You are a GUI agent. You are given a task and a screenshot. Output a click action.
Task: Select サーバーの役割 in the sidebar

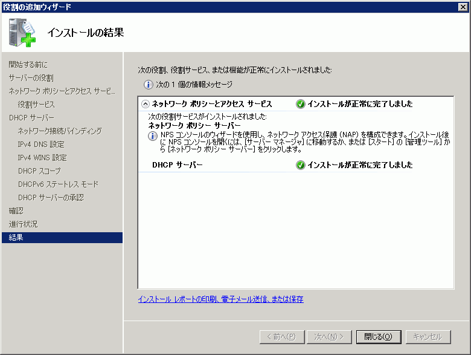tap(31, 78)
